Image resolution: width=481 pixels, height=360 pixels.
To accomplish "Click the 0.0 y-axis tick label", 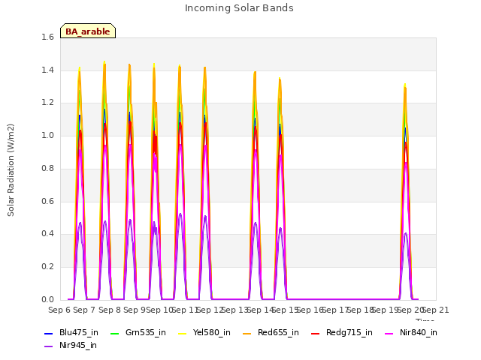I will coord(47,300).
